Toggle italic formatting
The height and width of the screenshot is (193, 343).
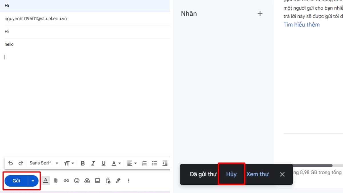[93, 163]
